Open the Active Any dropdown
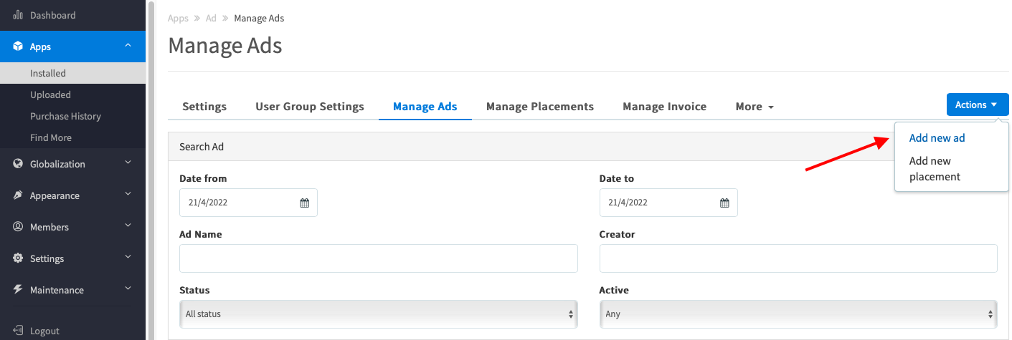 point(798,314)
